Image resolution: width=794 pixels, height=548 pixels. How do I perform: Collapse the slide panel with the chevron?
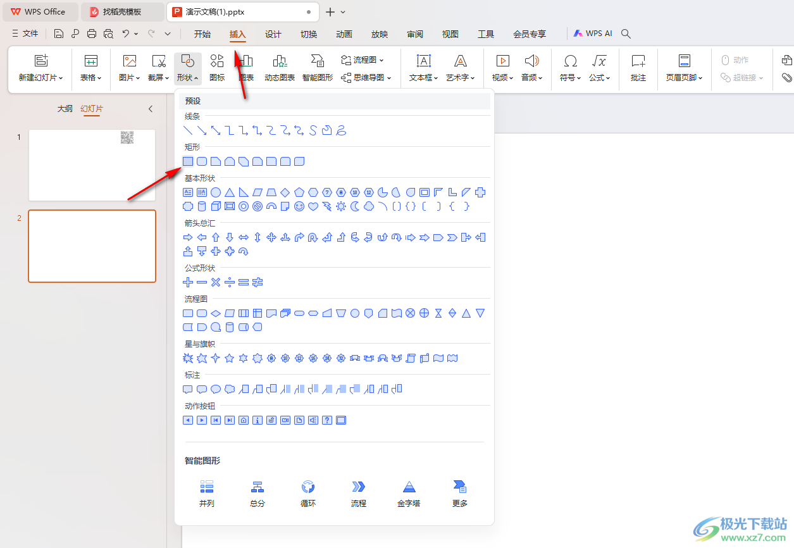151,109
